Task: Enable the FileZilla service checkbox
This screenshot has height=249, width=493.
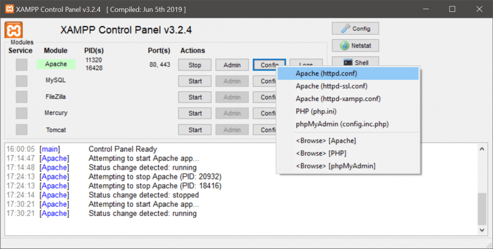Action: pyautogui.click(x=21, y=97)
